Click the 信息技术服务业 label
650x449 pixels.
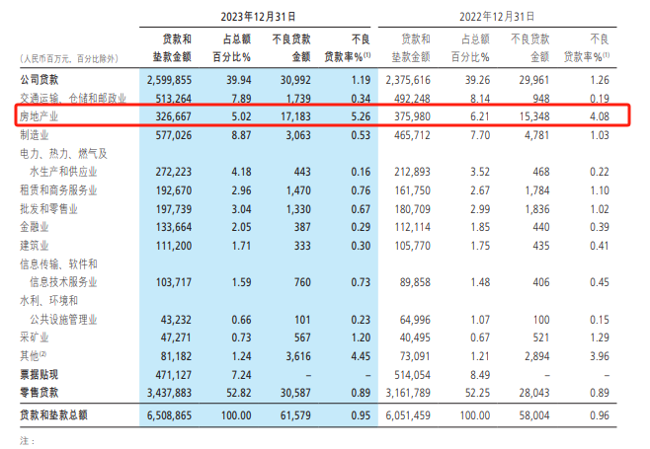(63, 282)
